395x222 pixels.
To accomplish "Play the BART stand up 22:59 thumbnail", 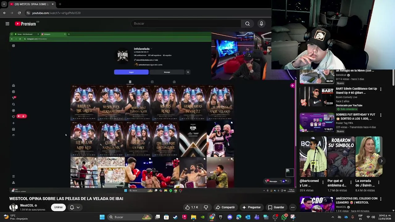I will (317, 97).
